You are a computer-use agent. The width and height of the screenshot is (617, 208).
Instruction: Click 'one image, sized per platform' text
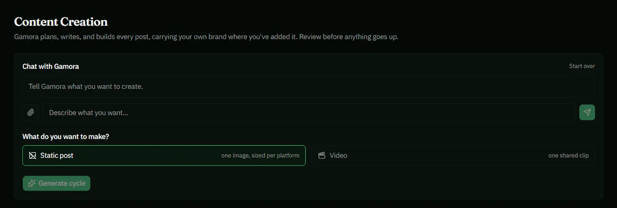pyautogui.click(x=260, y=156)
